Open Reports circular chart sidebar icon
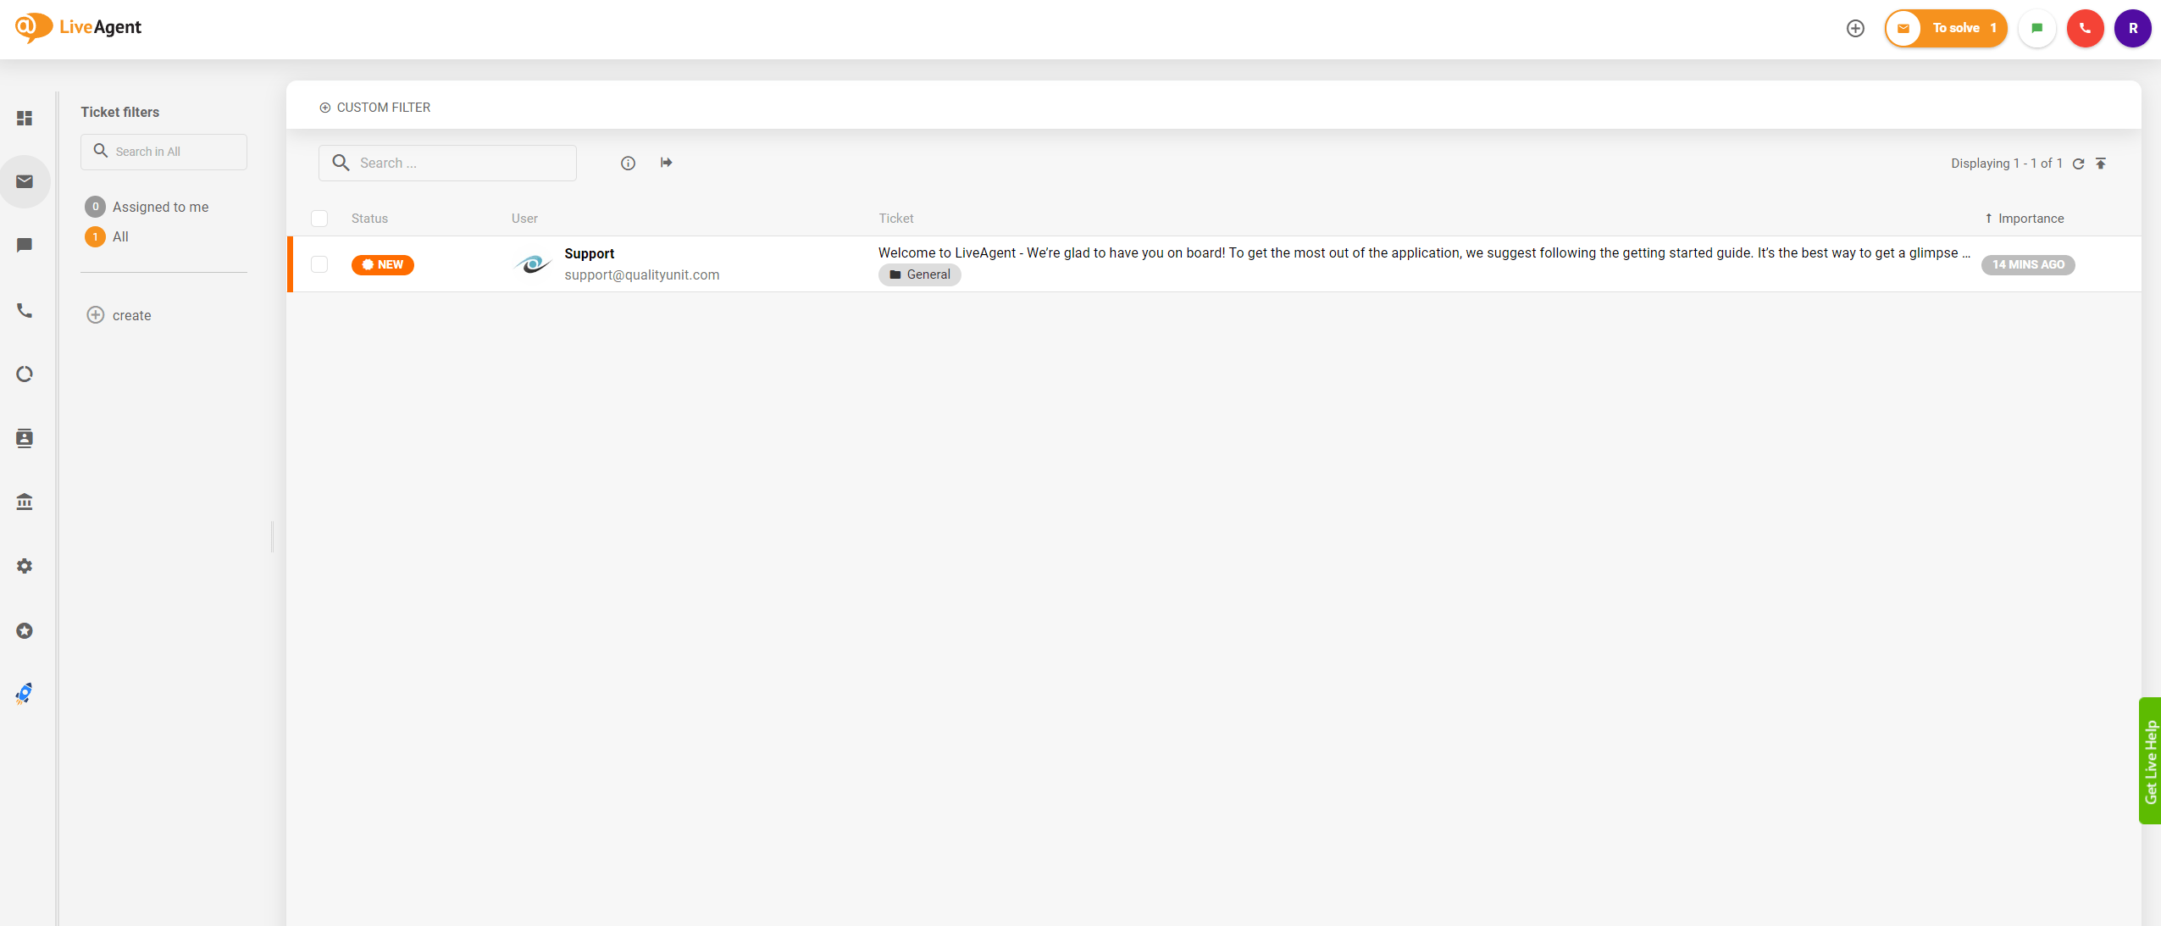This screenshot has height=926, width=2161. click(x=25, y=374)
